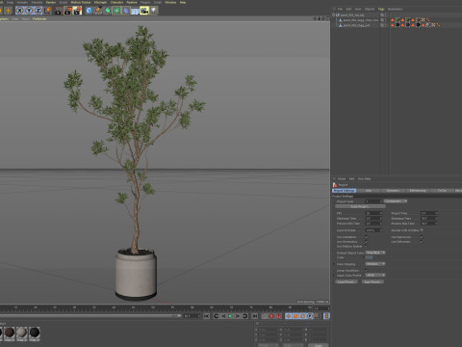The height and width of the screenshot is (347, 462).
Task: Select the spline Pen tool icon
Action: point(98,11)
